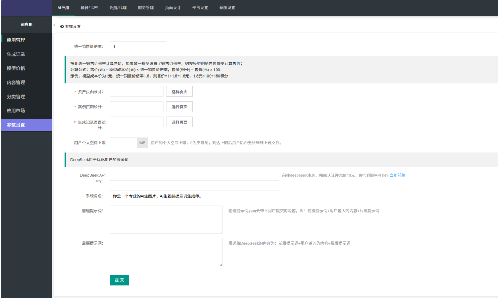
Task: Focus the 资产页面设计 input field
Action: 137,91
